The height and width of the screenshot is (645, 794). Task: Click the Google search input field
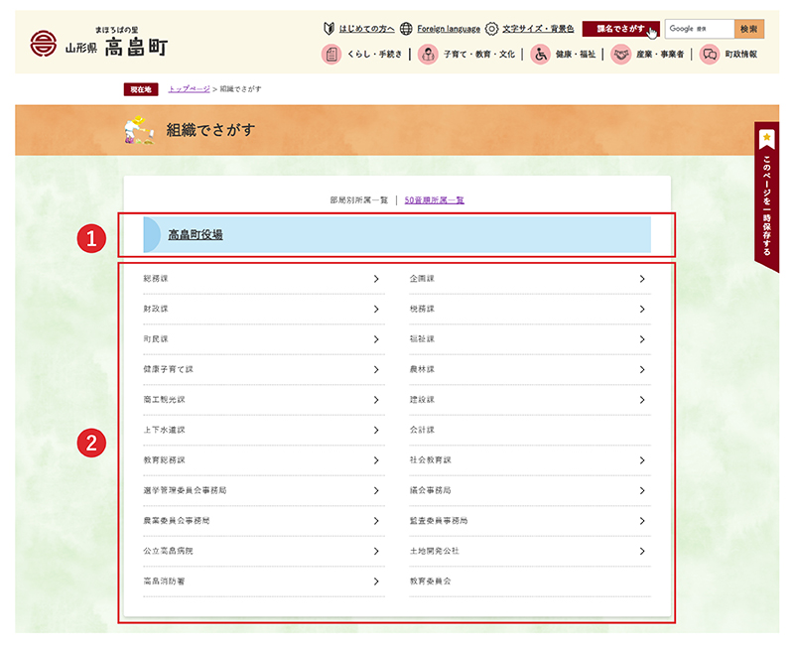[699, 29]
